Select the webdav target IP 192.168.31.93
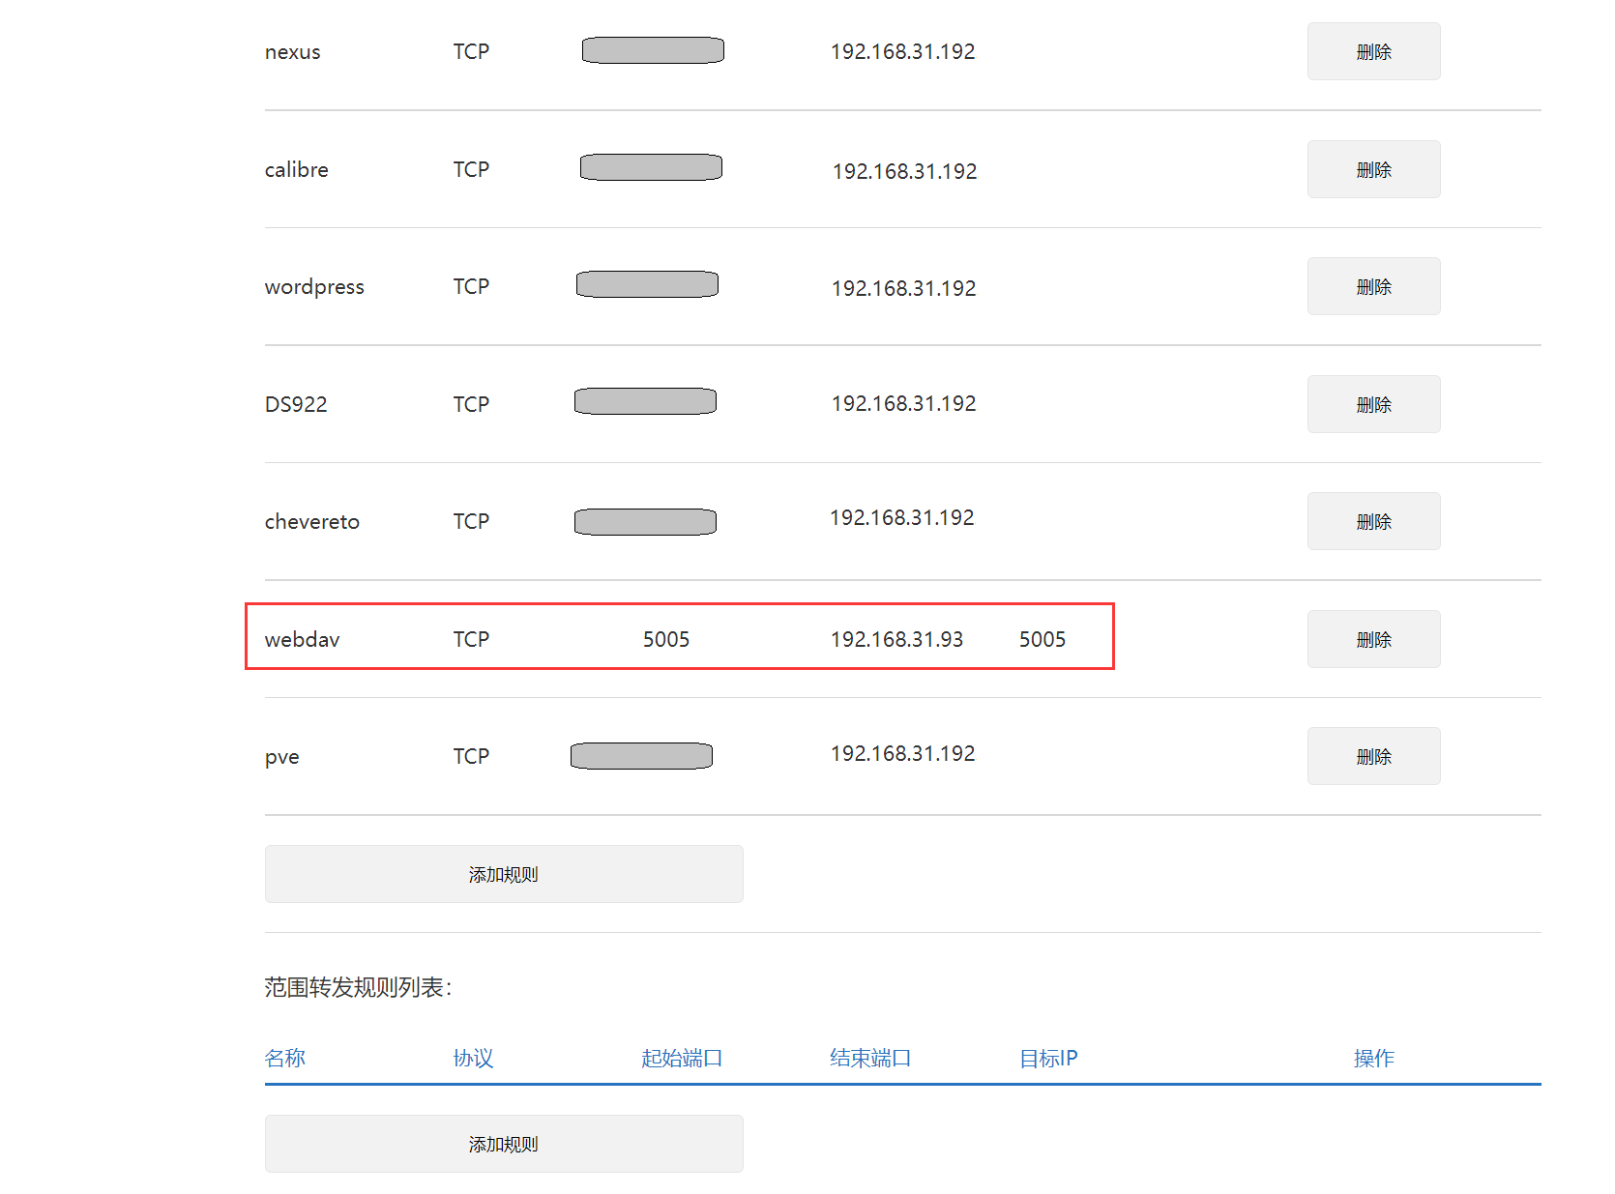Viewport: 1615px width, 1194px height. [896, 640]
